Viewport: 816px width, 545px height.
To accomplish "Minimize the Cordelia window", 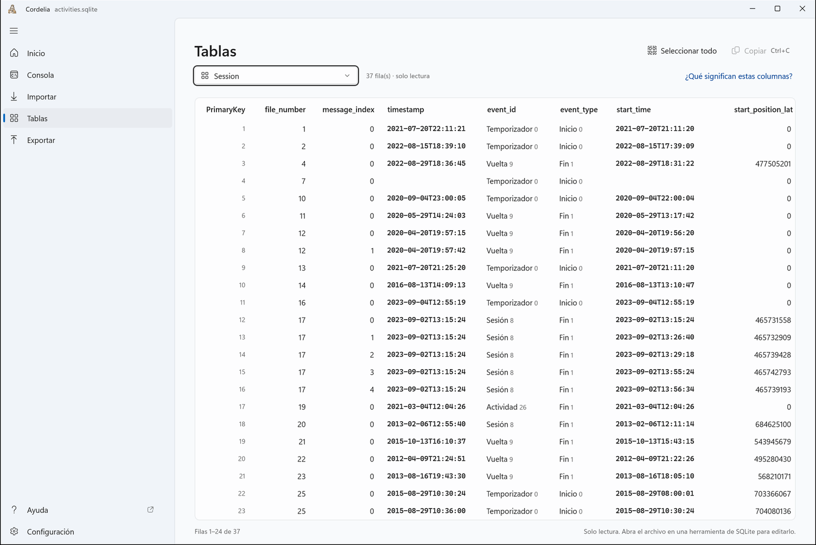I will pyautogui.click(x=753, y=9).
